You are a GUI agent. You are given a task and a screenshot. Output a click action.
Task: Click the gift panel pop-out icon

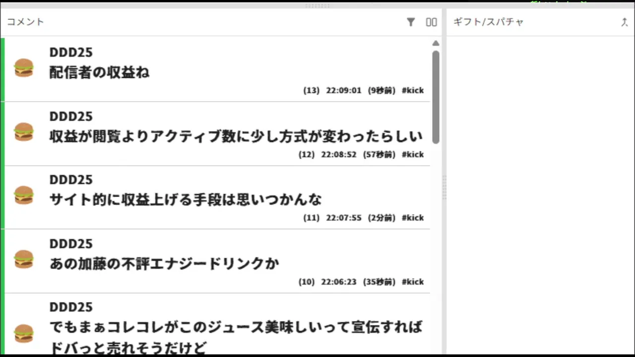(x=625, y=22)
